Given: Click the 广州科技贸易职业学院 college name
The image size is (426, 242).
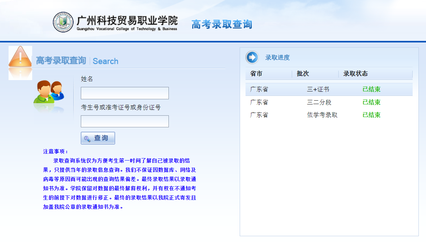Looking at the screenshot, I should tap(127, 21).
